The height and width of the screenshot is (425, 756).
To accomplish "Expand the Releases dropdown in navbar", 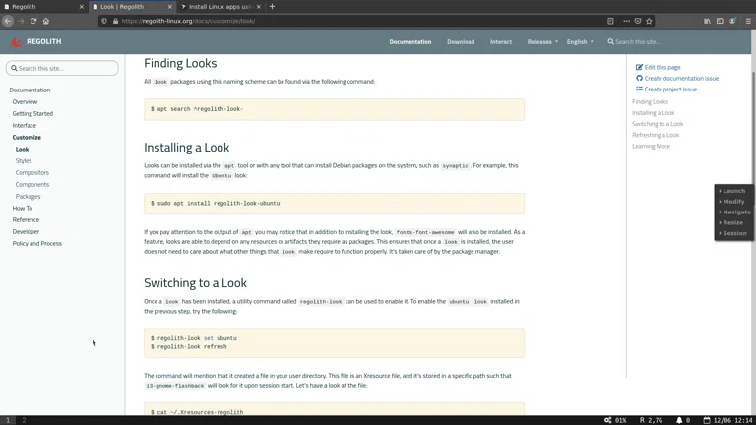I will [542, 42].
